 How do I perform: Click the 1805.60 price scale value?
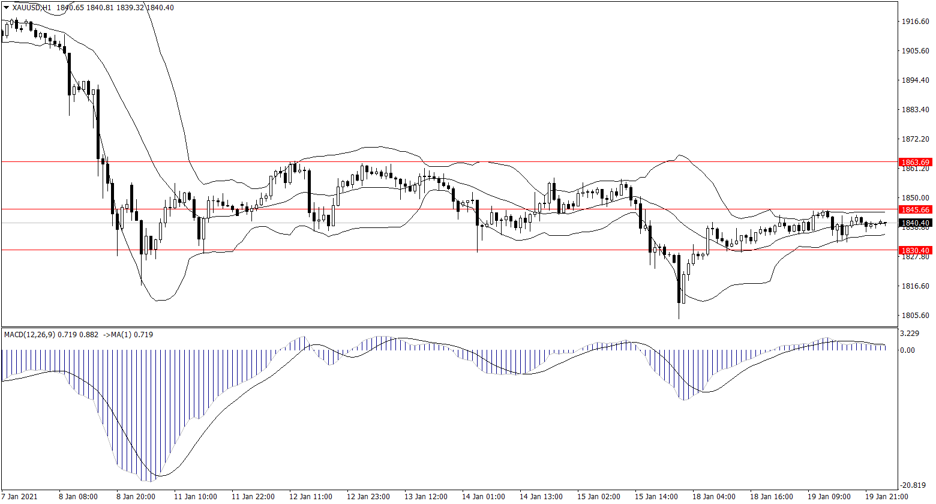point(916,316)
